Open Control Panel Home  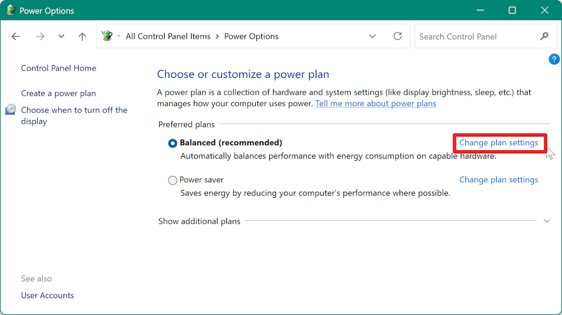pyautogui.click(x=58, y=68)
